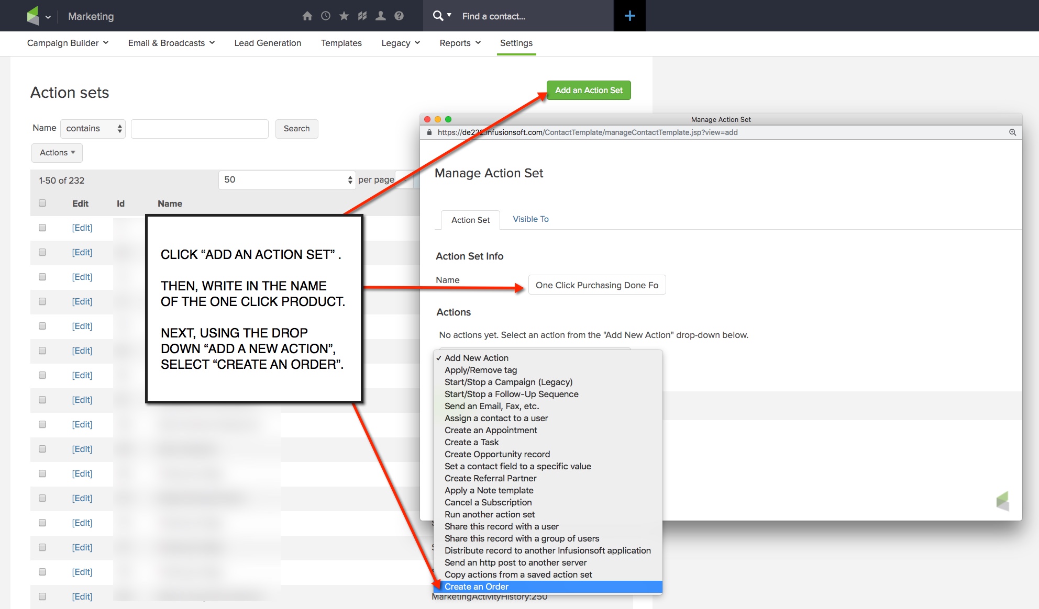The image size is (1039, 609).
Task: Toggle the select-all checkbox in the table header
Action: [x=42, y=204]
